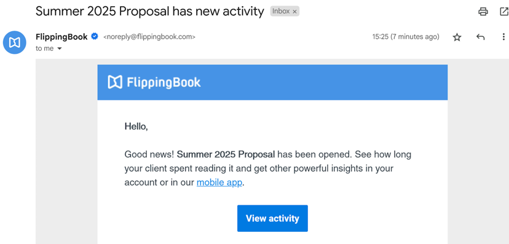Click the 15:25 timestamp
This screenshot has width=509, height=244.
click(x=406, y=37)
